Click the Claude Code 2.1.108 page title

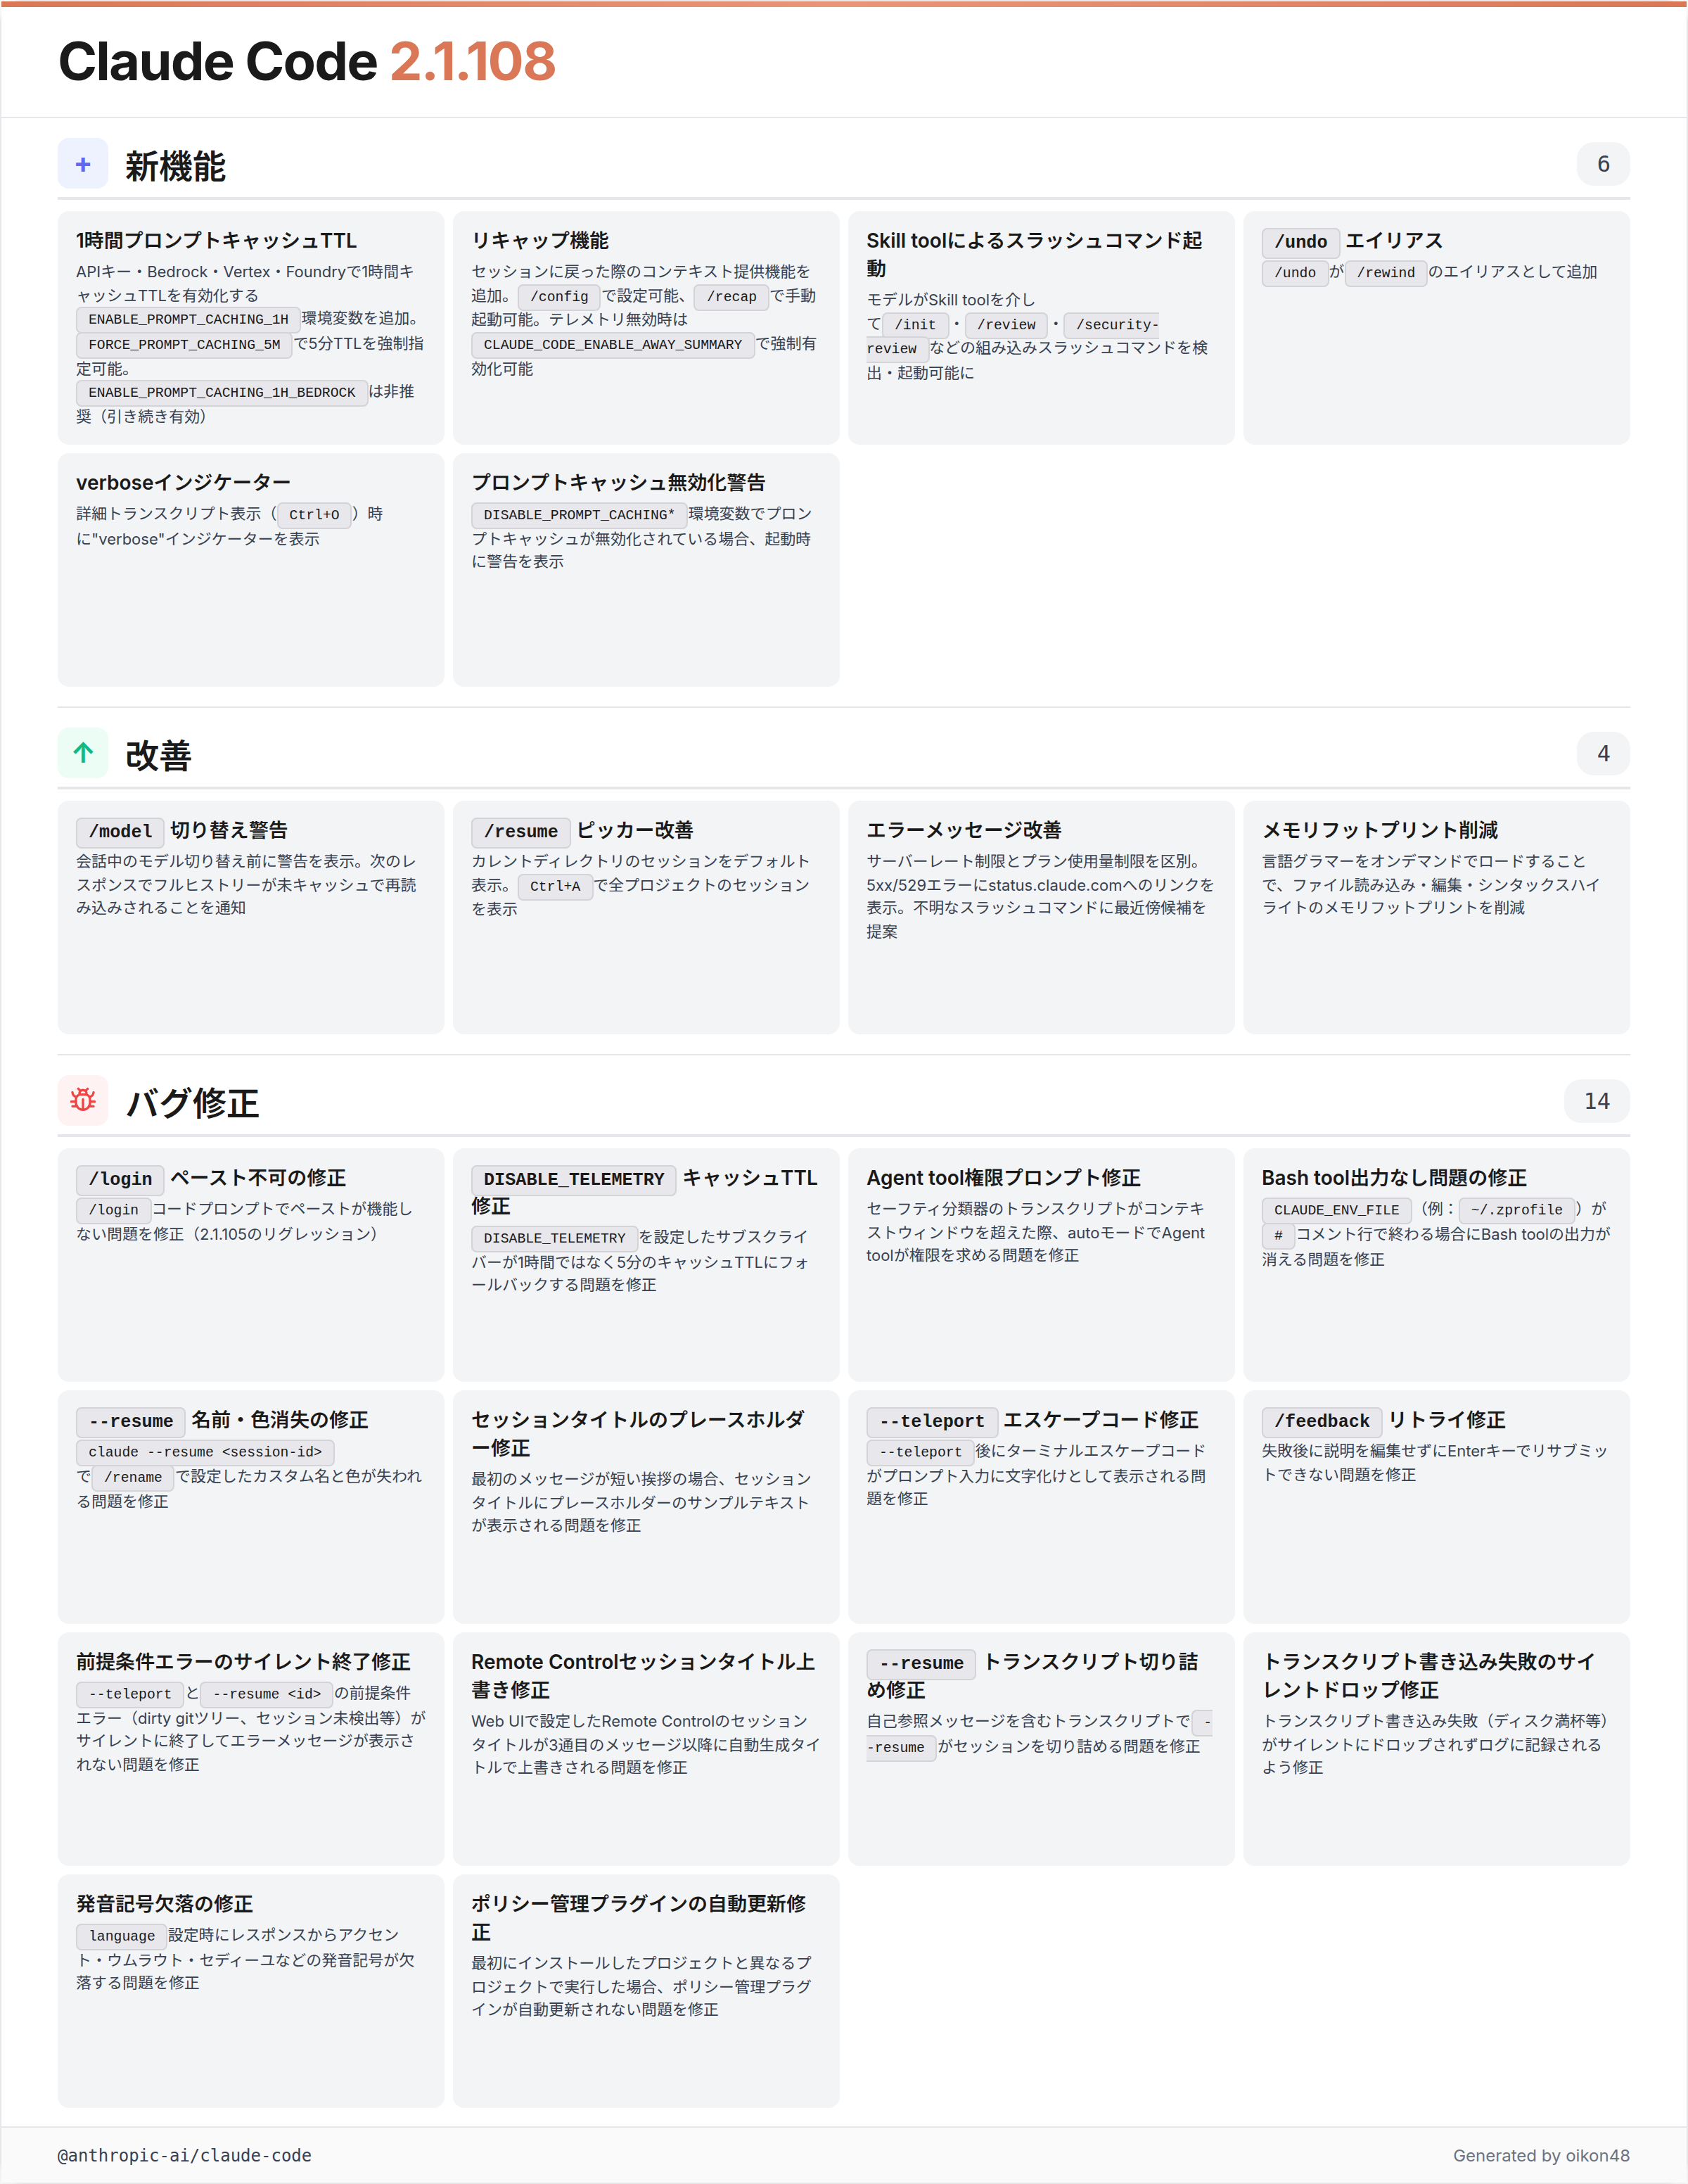click(307, 62)
